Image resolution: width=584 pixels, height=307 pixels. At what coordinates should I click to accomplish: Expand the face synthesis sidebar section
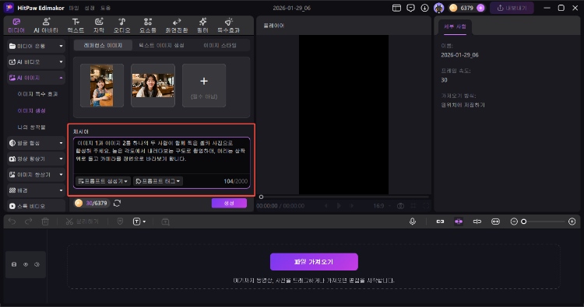tap(36, 143)
